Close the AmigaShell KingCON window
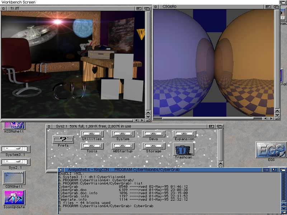The width and height of the screenshot is (287, 215). [x=61, y=170]
